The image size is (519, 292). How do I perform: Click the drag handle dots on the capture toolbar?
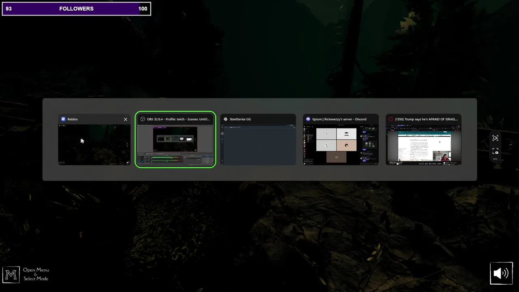pos(495,159)
